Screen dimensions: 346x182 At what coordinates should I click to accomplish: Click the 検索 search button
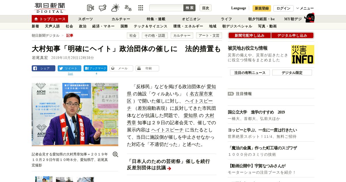point(189,8)
